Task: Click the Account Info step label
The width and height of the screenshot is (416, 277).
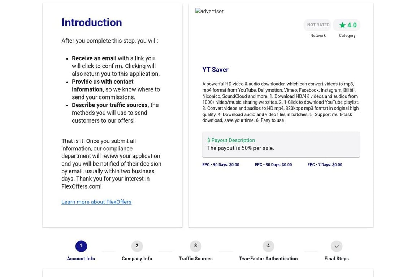Action: pos(81,259)
